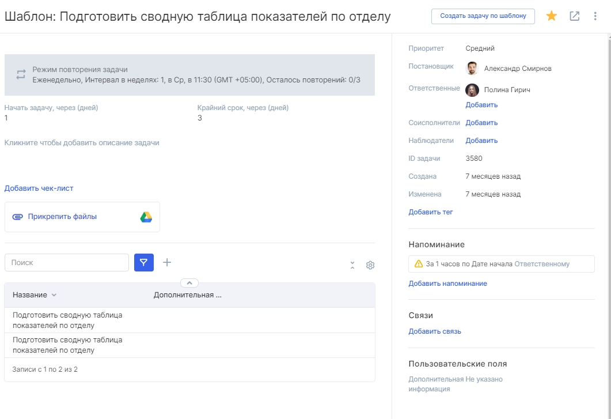Click the second row task in table
Viewport: 611px width, 419px height.
point(67,345)
